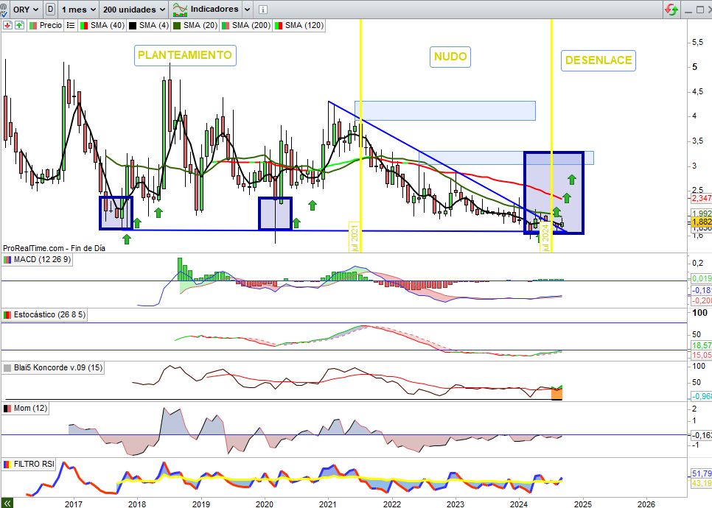Click the dark green SMA (20) swatch
712x508 pixels.
point(177,25)
